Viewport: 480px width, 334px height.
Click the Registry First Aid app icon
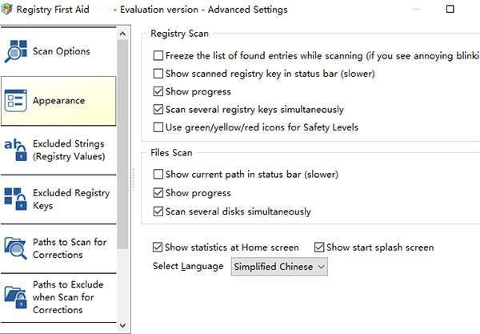pos(8,10)
